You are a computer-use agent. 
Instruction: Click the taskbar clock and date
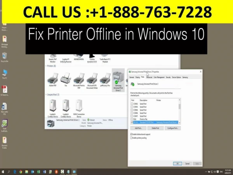click(228, 171)
